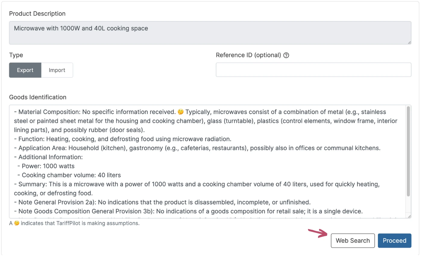
Task: Click the thinking emoji in the assumptions footnote
Action: (17, 224)
